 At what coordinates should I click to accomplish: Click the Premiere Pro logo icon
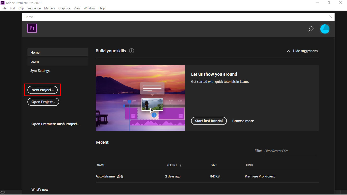[x=32, y=28]
